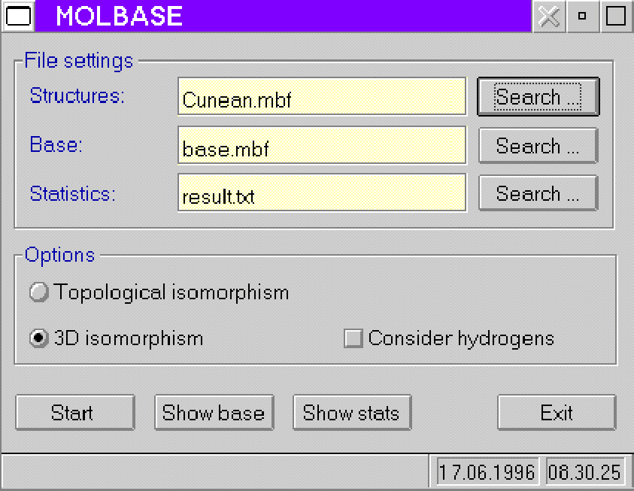Screen dimensions: 634x491
Task: Click the Start button
Action: coord(73,413)
